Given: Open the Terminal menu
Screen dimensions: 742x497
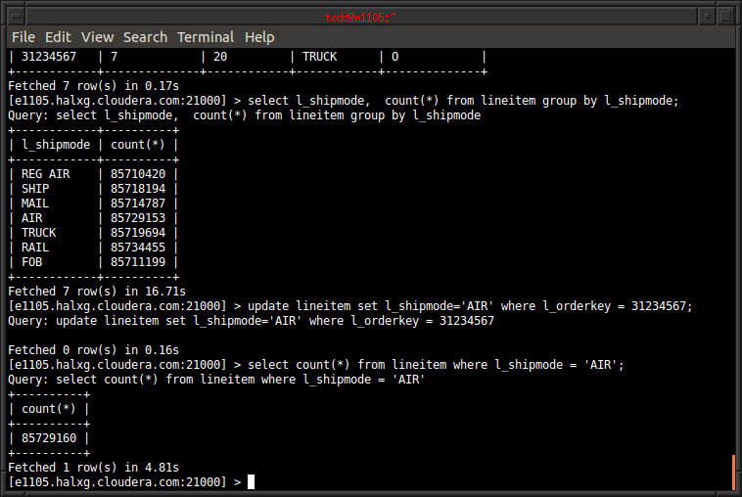Looking at the screenshot, I should 206,37.
